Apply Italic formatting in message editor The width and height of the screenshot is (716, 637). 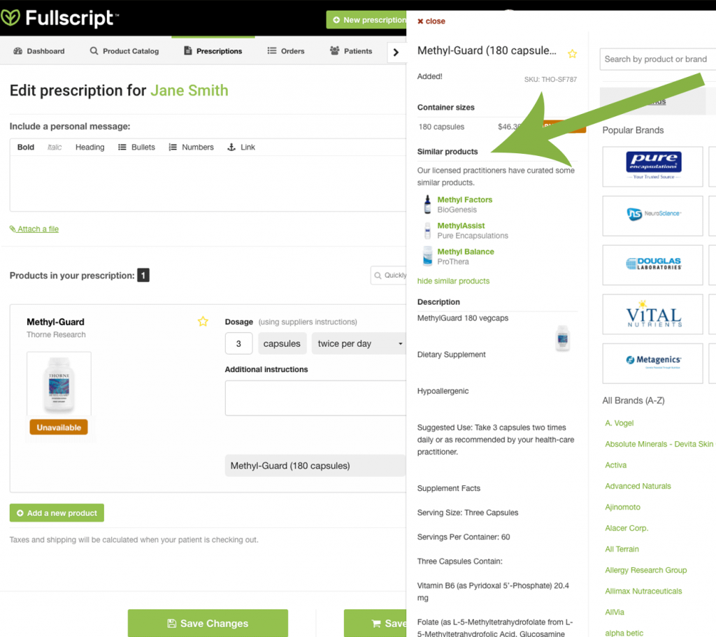tap(55, 147)
